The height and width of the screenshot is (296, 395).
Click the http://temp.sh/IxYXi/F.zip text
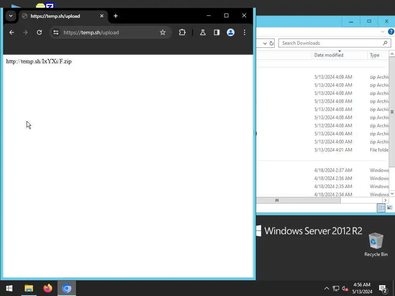[39, 61]
